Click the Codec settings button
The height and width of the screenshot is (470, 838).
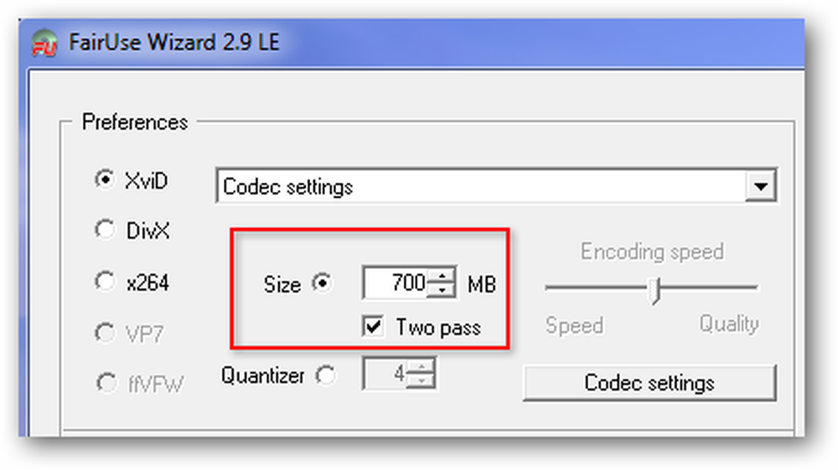(649, 382)
